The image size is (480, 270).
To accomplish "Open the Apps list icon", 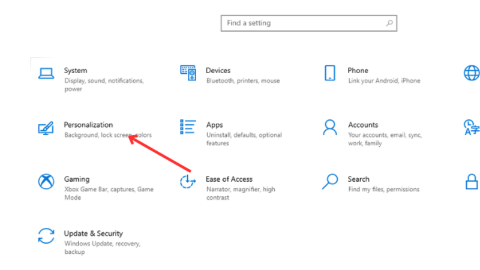I will click(x=188, y=127).
